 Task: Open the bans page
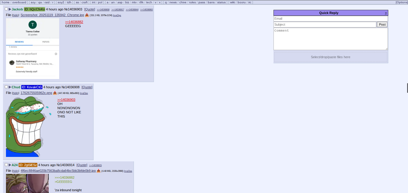211,2
